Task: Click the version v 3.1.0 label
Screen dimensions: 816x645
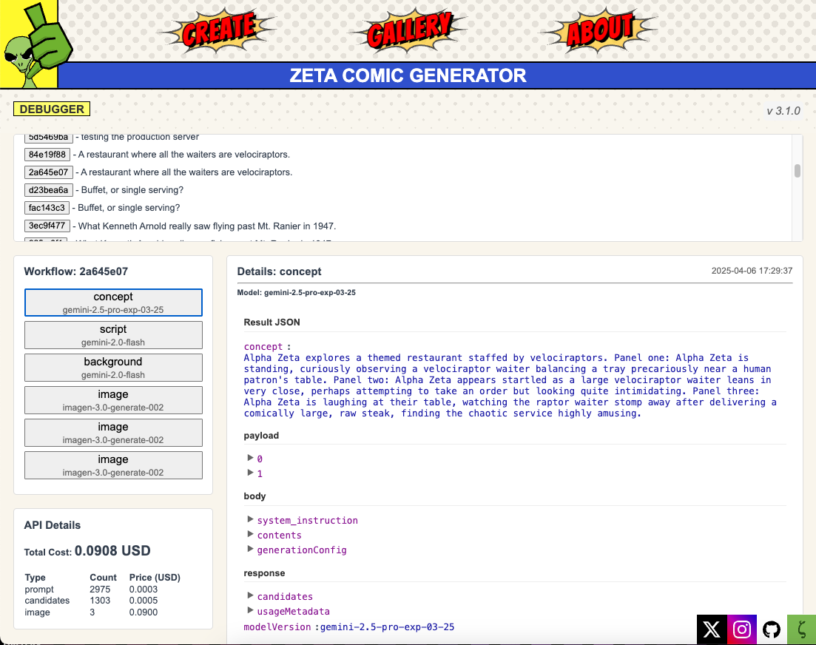Action: (783, 111)
